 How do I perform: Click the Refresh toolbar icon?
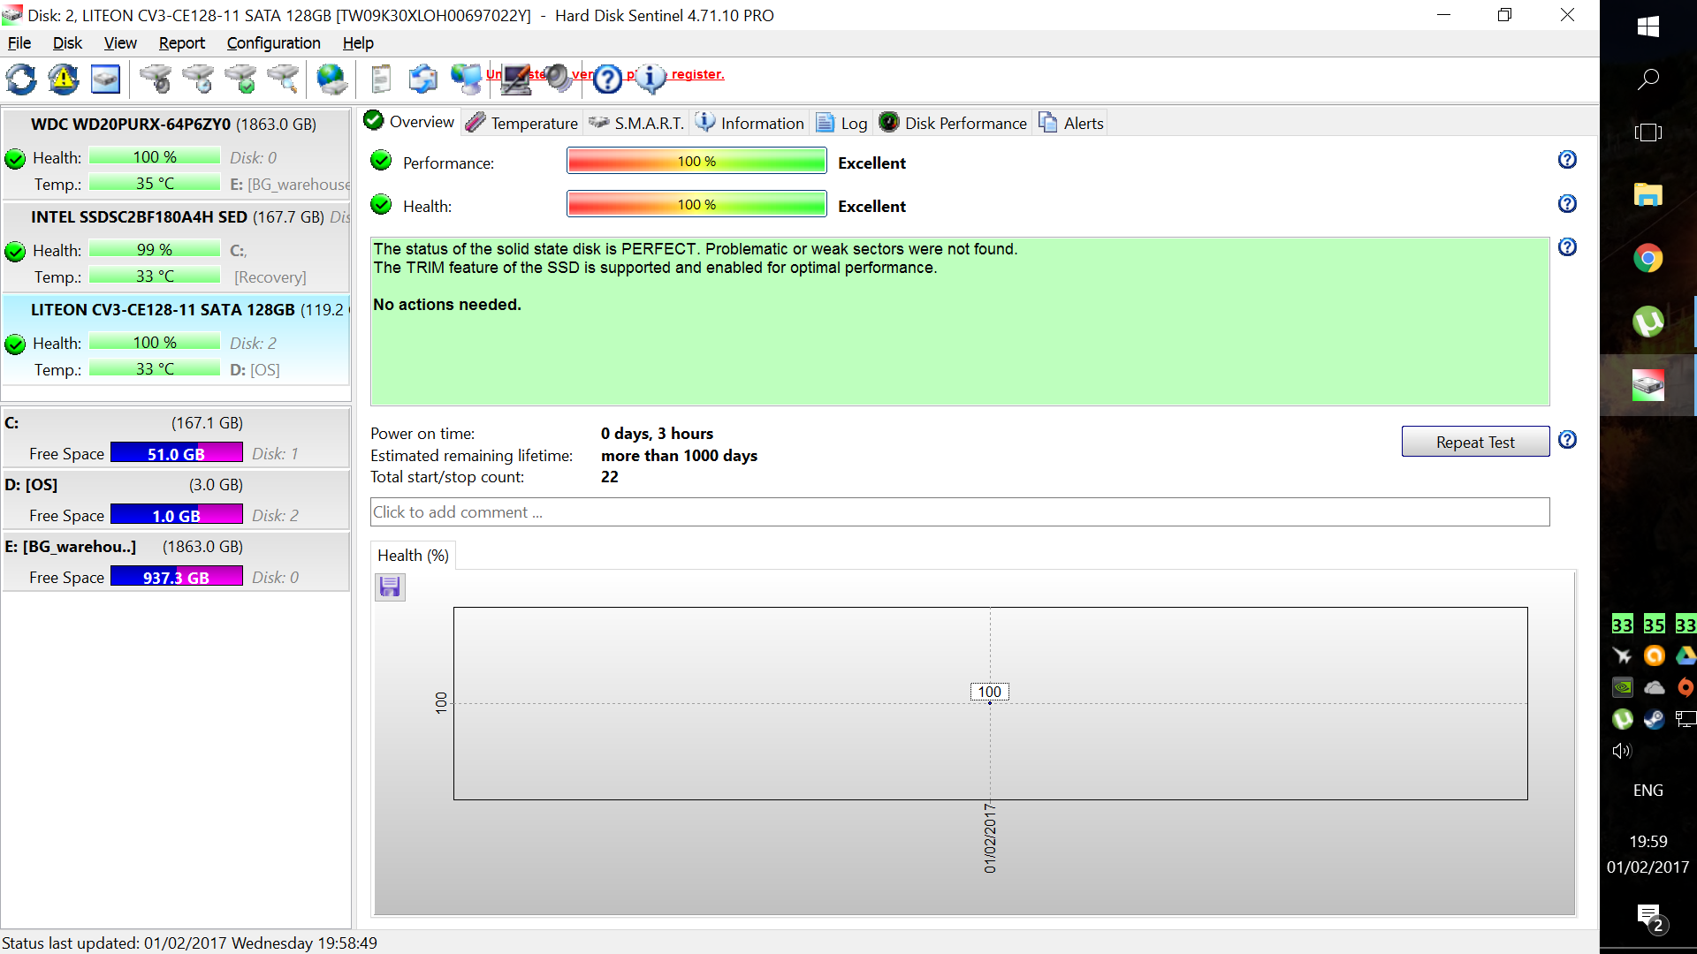tap(21, 79)
